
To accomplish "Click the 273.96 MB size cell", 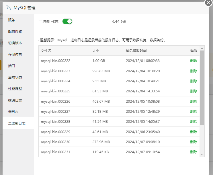I will click(101, 142).
